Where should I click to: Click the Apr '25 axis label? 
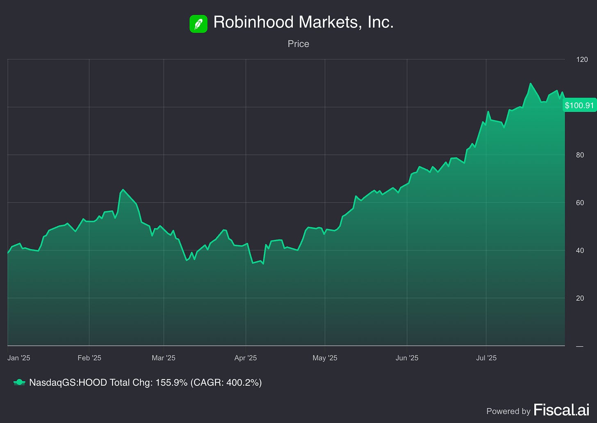[x=246, y=358]
